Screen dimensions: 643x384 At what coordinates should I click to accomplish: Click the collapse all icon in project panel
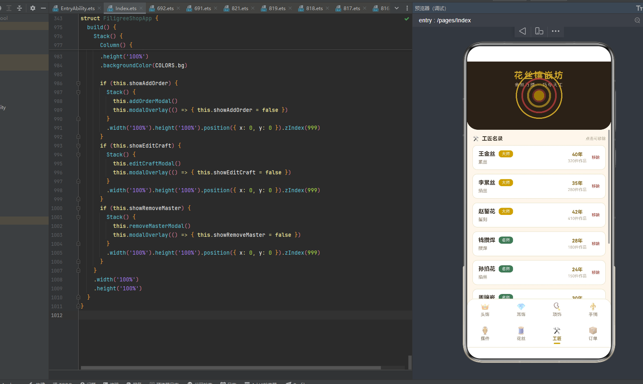(19, 8)
